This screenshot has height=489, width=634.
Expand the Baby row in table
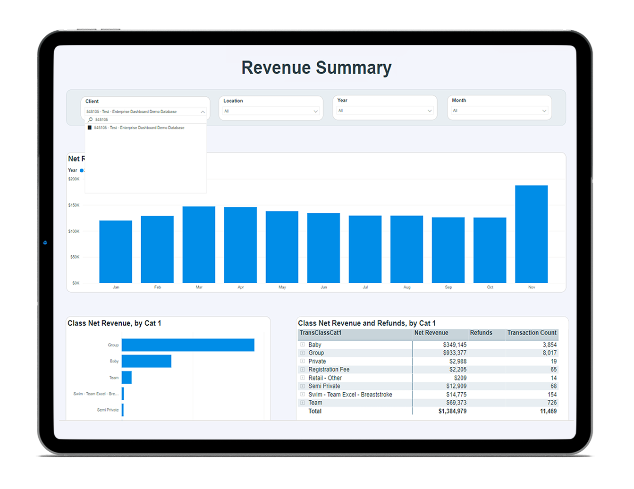(303, 345)
